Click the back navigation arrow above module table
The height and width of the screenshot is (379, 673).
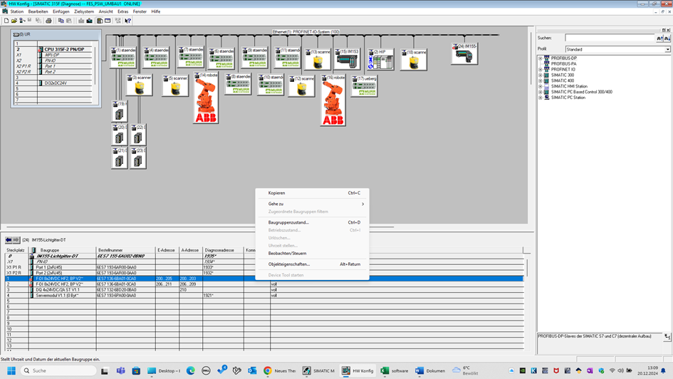[9, 240]
